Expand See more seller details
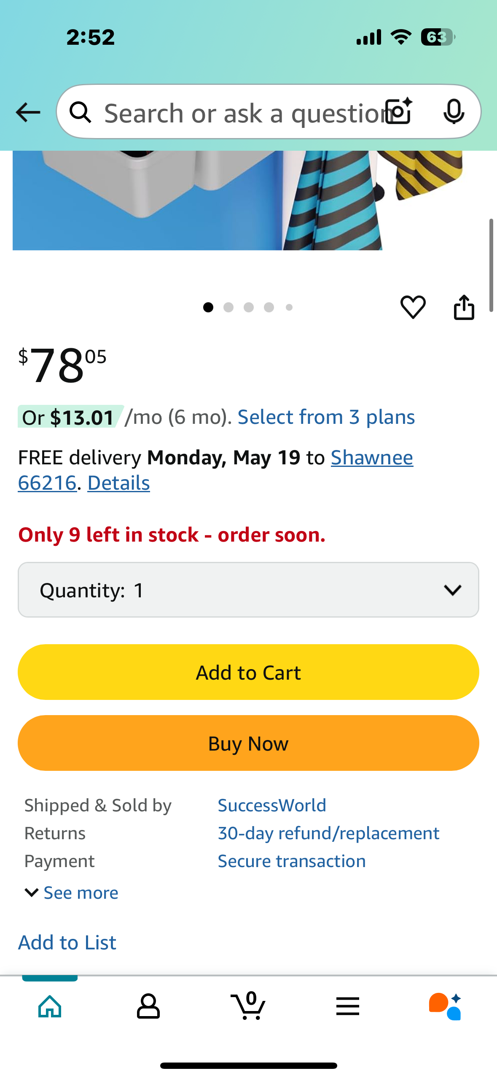This screenshot has width=497, height=1079. click(72, 893)
